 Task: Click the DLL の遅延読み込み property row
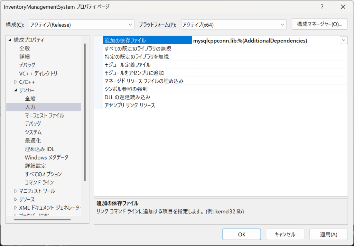click(127, 97)
